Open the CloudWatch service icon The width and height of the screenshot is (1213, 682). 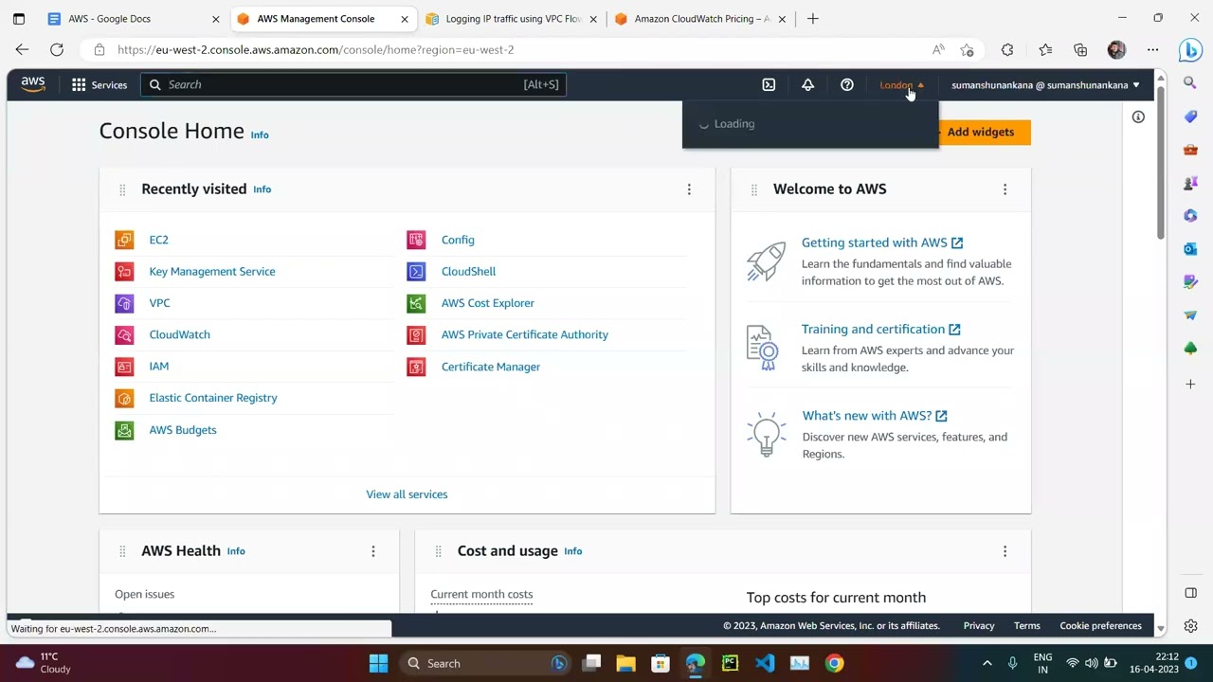pyautogui.click(x=124, y=334)
